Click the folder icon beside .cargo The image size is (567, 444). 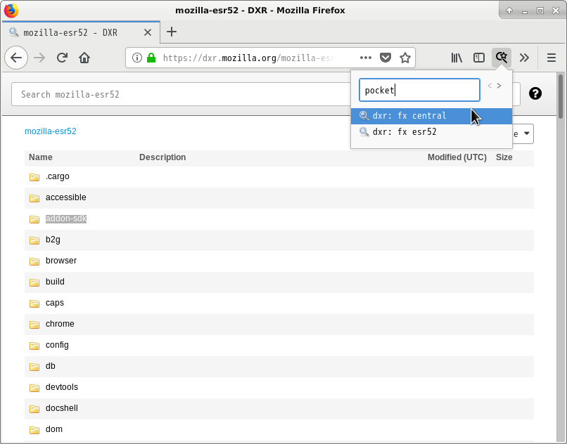pyautogui.click(x=34, y=177)
